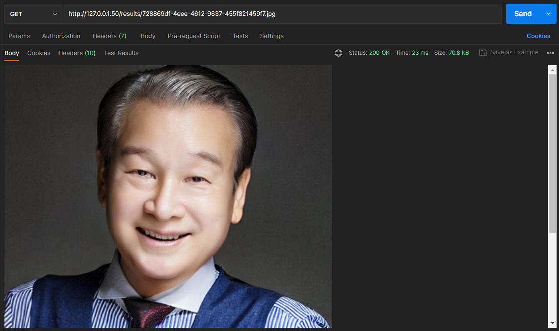Open the response more options ellipsis
This screenshot has height=331, width=559.
[x=551, y=53]
